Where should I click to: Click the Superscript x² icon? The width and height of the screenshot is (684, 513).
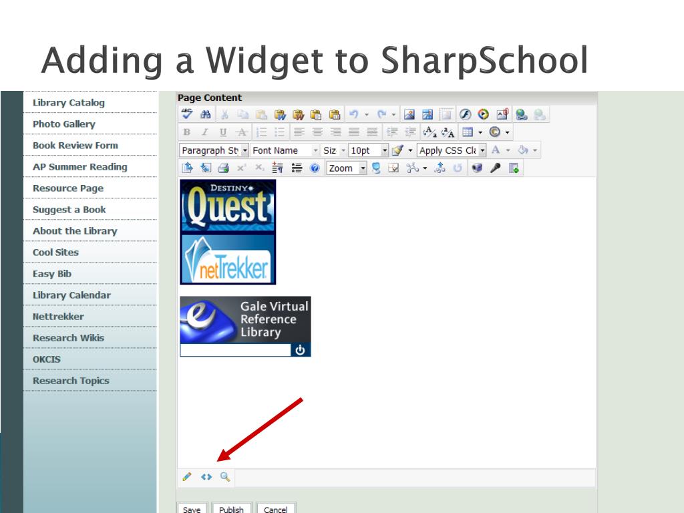pos(241,168)
